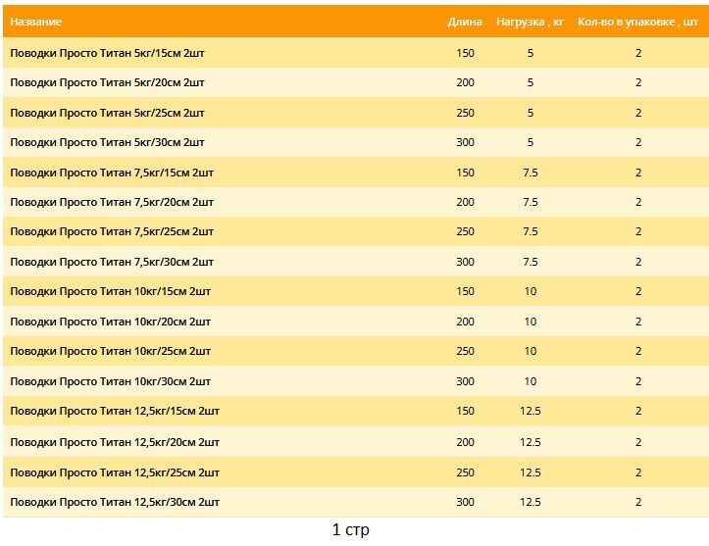
Task: Click length 300 in 12,5кг/30см row
Action: [465, 502]
